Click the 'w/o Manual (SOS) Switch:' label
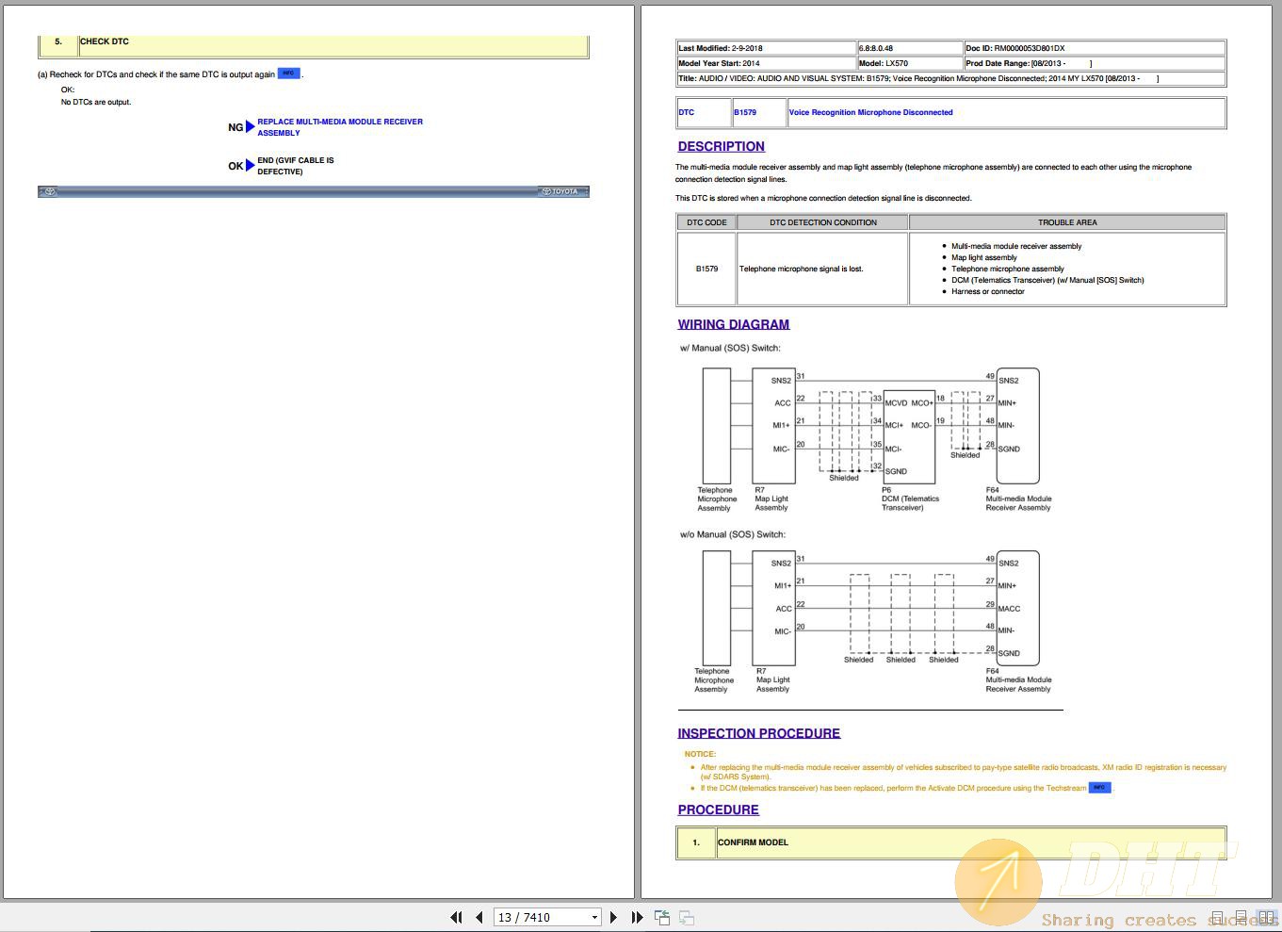The image size is (1282, 932). (733, 534)
